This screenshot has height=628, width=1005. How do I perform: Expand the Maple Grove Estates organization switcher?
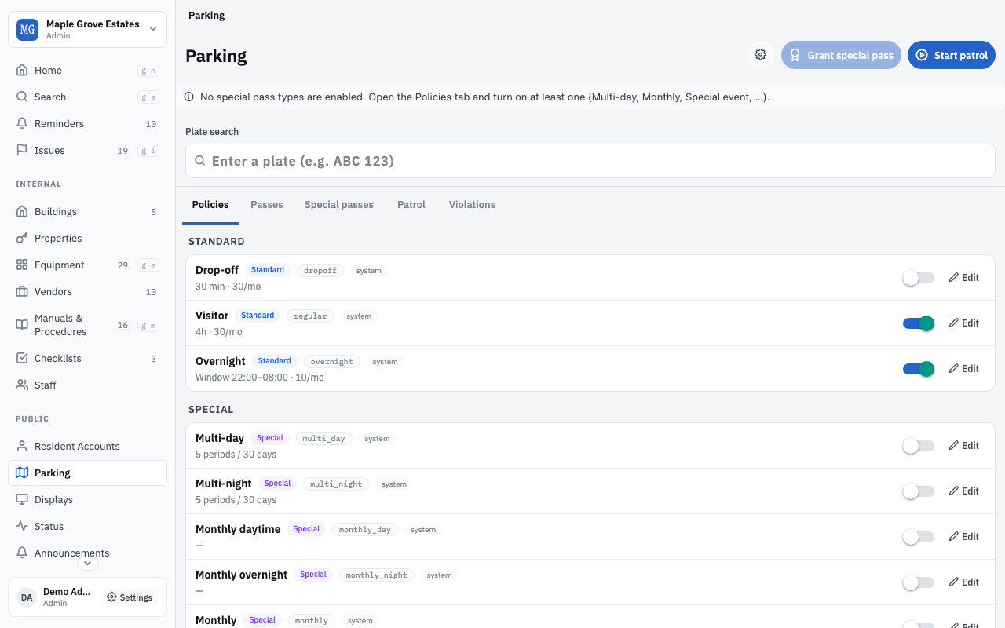click(87, 30)
